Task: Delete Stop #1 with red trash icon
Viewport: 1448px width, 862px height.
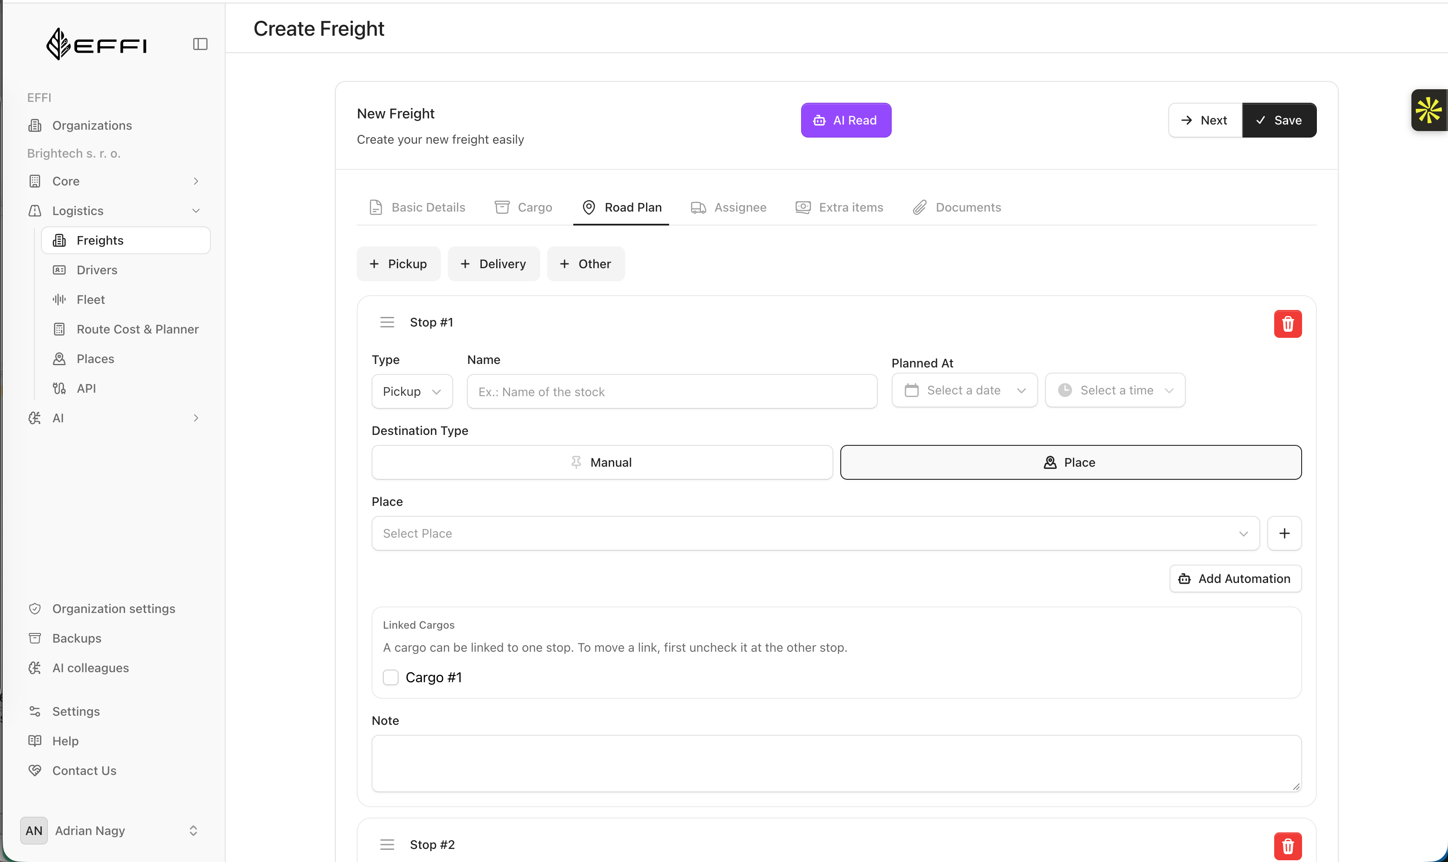Action: 1288,323
